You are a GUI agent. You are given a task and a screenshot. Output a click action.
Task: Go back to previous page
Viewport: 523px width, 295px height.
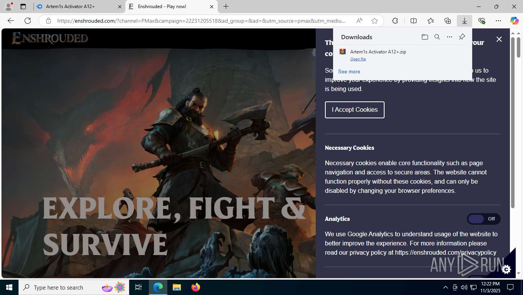point(11,21)
